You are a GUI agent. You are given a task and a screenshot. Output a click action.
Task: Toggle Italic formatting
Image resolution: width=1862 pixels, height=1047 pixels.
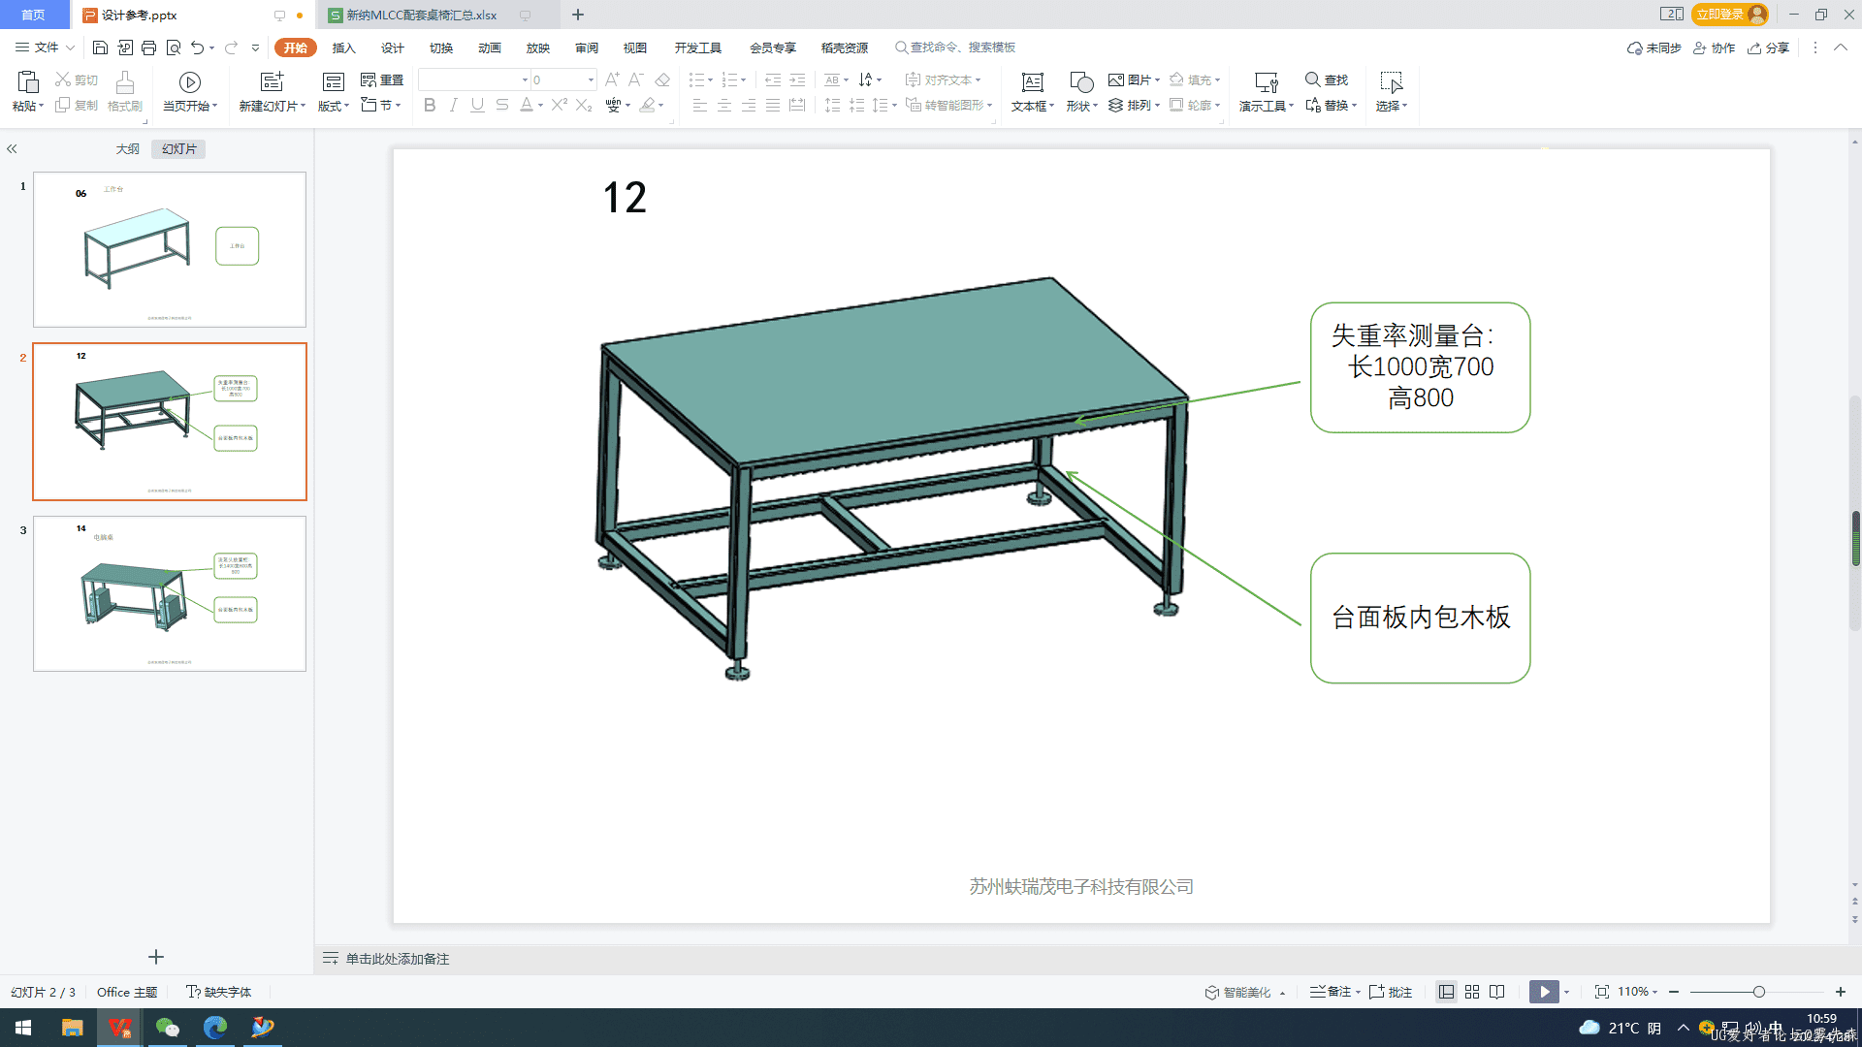click(x=453, y=105)
